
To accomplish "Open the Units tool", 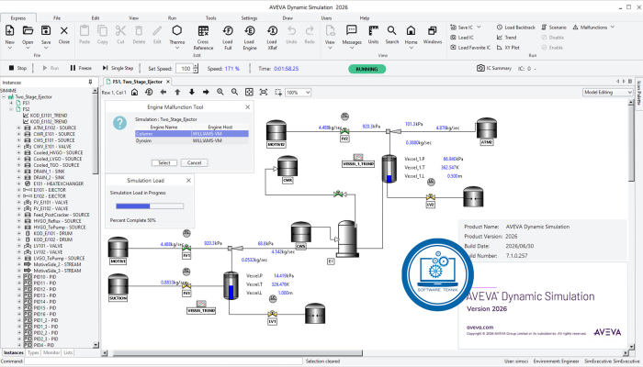I will click(x=373, y=30).
